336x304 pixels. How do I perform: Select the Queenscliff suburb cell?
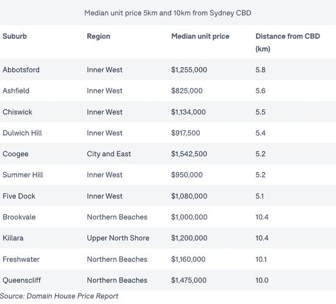(x=21, y=280)
